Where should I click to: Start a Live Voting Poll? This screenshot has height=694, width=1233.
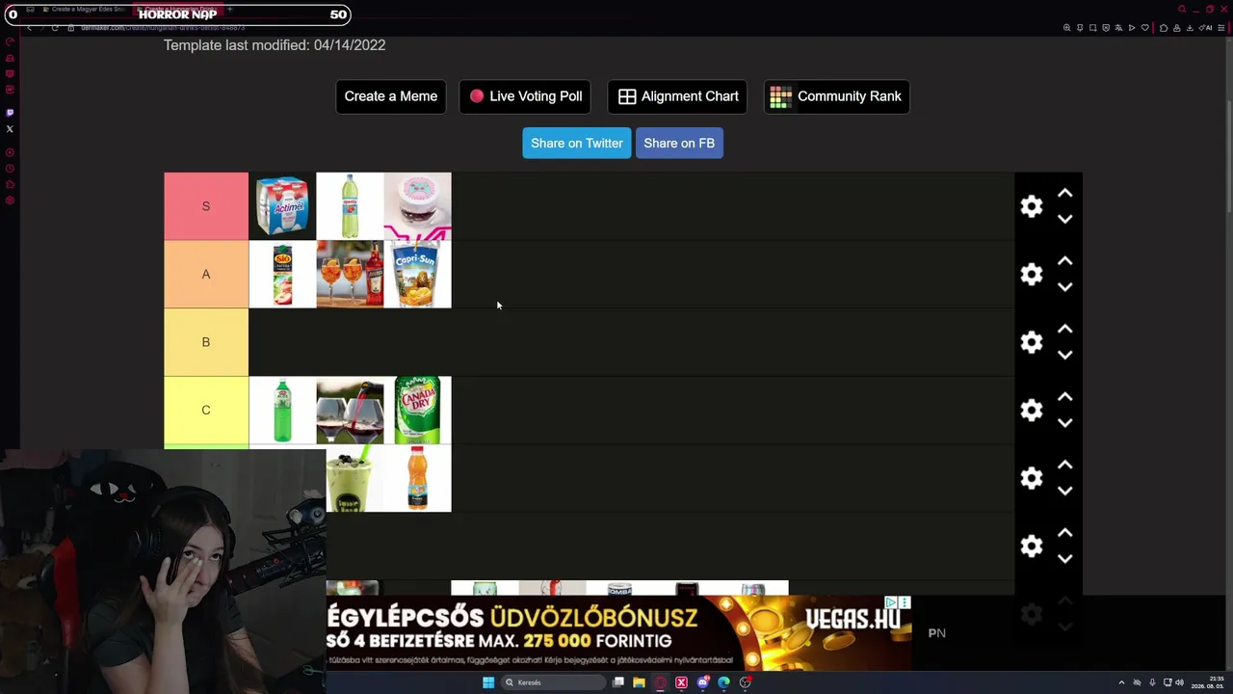point(525,96)
